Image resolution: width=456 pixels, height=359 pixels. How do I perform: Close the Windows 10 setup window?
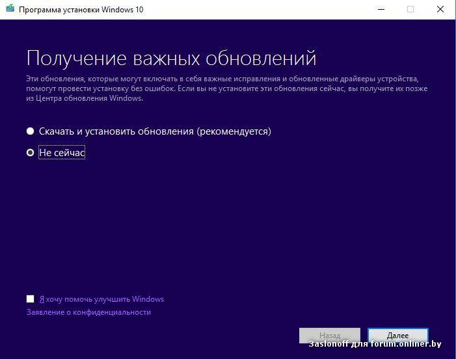[440, 9]
